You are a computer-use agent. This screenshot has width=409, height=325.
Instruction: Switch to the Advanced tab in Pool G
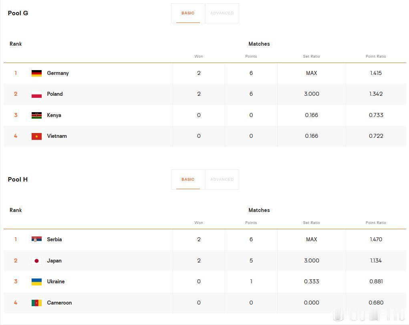pyautogui.click(x=222, y=13)
